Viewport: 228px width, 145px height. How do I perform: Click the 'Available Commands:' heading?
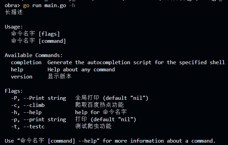[34, 55]
